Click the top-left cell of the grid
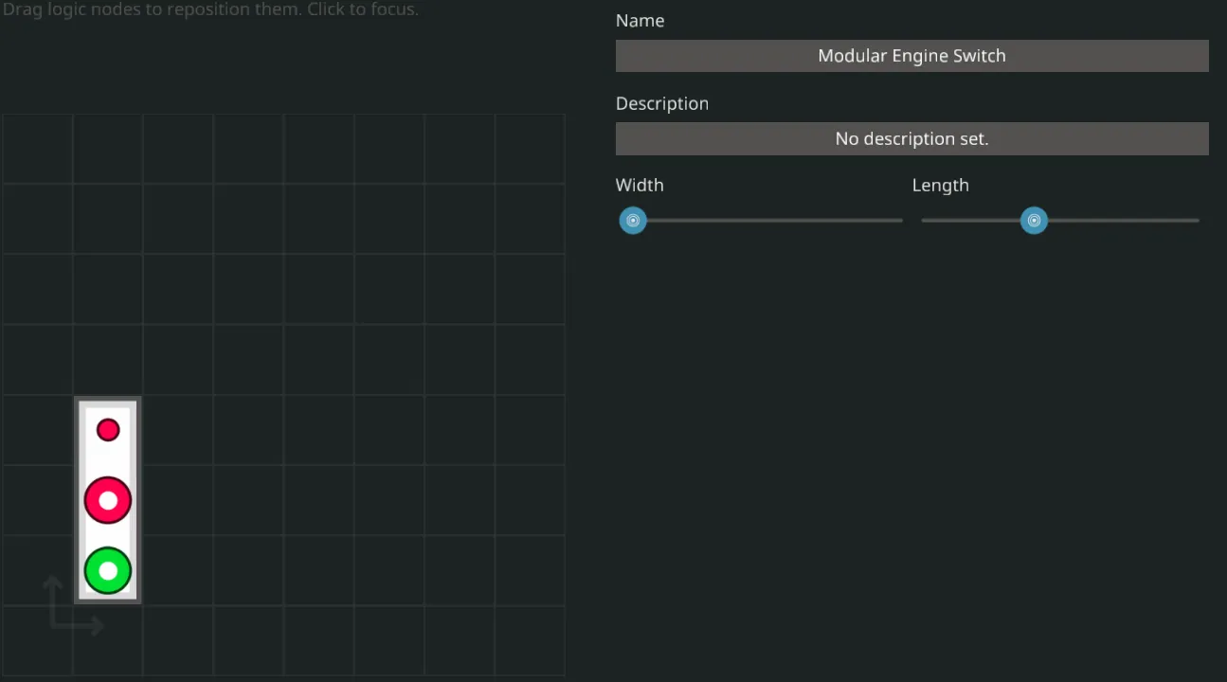The image size is (1227, 682). pos(38,149)
